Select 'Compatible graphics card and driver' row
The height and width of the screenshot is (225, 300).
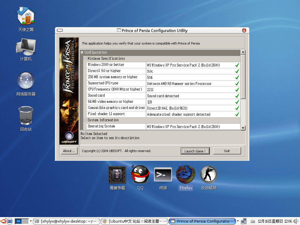[163, 108]
